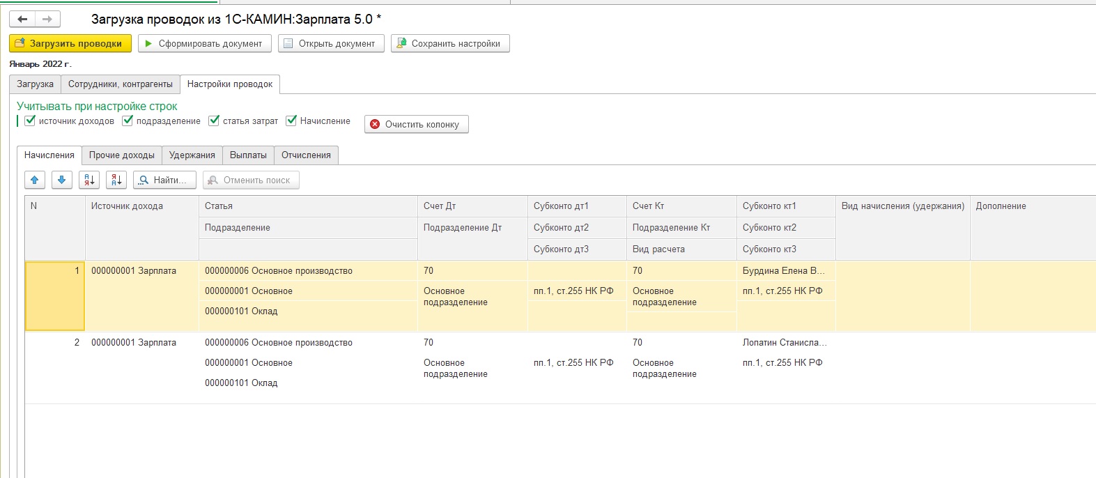Switch to 'Загрузка' tab
The image size is (1096, 478).
point(35,84)
